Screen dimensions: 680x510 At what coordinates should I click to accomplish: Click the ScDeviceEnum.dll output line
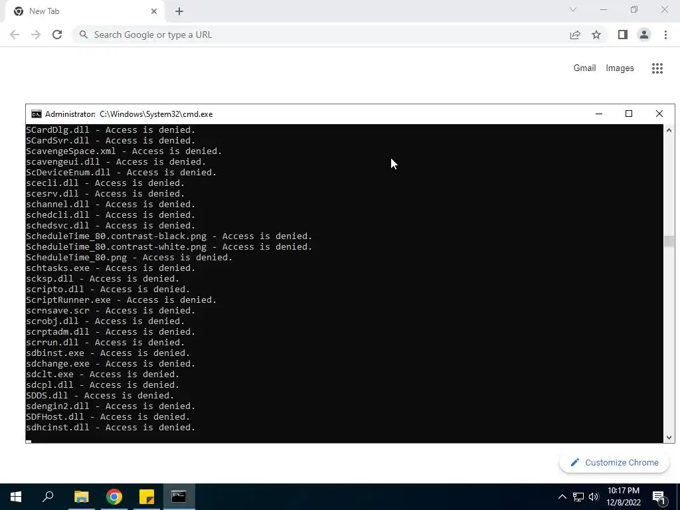point(121,173)
